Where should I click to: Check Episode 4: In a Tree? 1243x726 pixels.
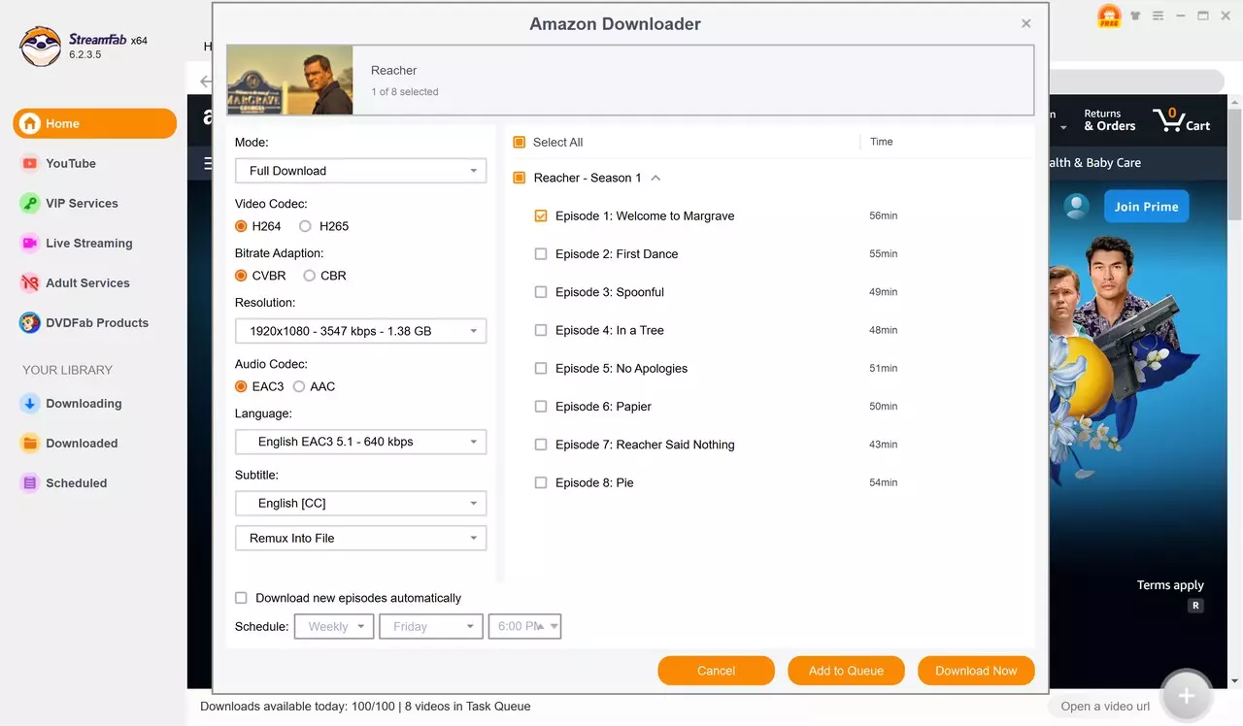pos(541,330)
